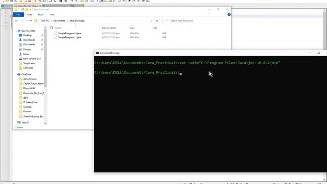This screenshot has width=327, height=184.
Task: Click the Music note icon in navigation pane
Action: [20, 54]
